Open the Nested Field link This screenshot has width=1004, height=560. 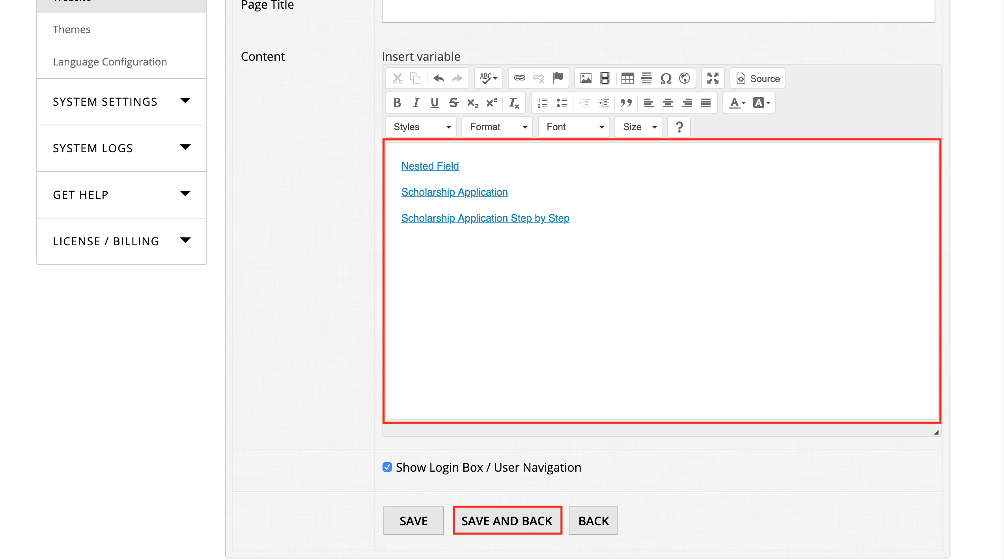[x=430, y=166]
